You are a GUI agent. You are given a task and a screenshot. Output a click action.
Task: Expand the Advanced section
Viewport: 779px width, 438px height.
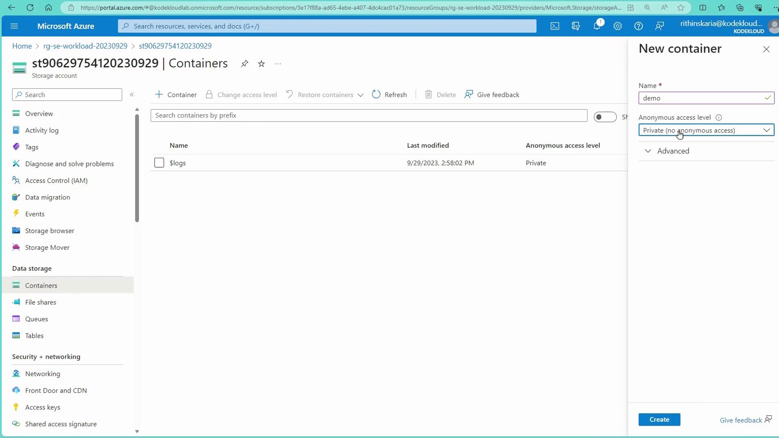pyautogui.click(x=673, y=151)
